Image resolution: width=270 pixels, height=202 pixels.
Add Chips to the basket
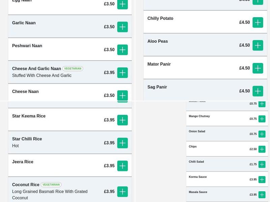(262, 149)
